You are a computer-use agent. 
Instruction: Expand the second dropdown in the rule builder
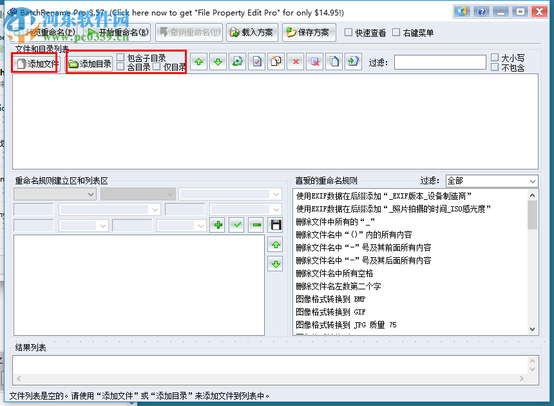(x=138, y=194)
